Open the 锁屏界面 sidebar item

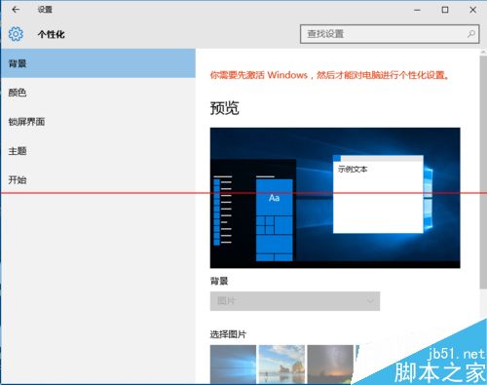(x=98, y=122)
